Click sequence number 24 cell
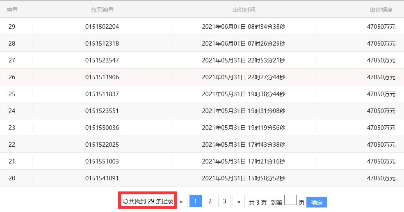Image resolution: width=404 pixels, height=212 pixels. [12, 111]
